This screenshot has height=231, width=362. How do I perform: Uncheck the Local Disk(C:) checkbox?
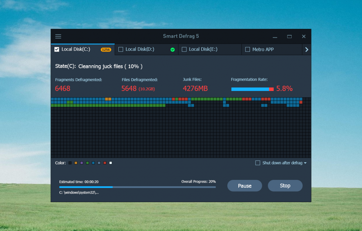pyautogui.click(x=57, y=49)
